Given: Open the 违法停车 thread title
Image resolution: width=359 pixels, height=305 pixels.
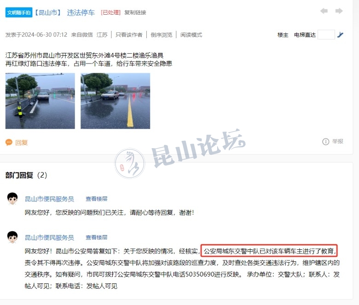Looking at the screenshot, I should coord(81,12).
